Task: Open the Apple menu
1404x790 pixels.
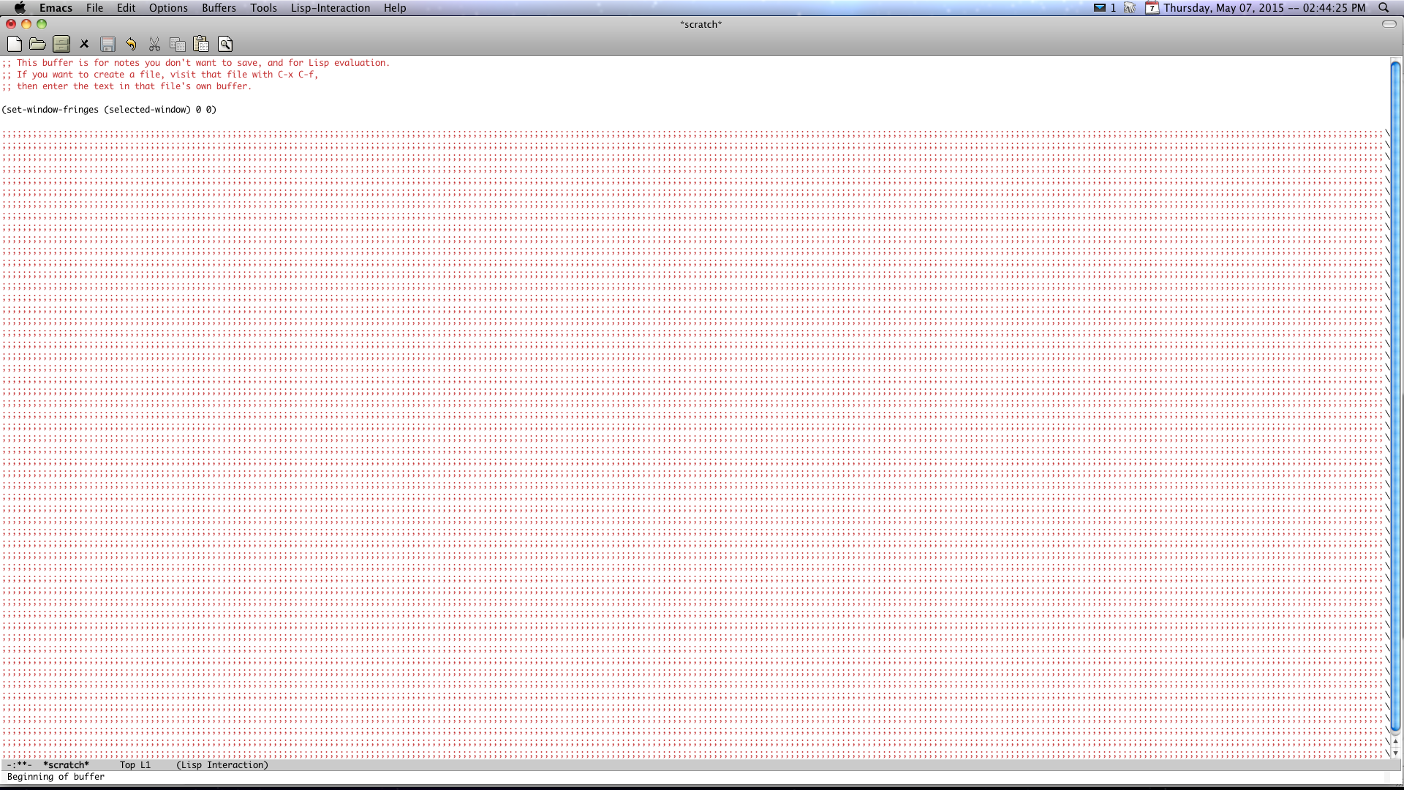Action: 20,8
